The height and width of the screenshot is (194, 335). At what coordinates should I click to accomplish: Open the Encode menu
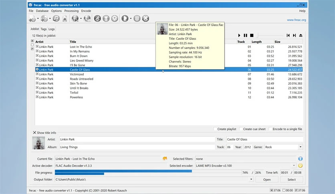coord(86,11)
